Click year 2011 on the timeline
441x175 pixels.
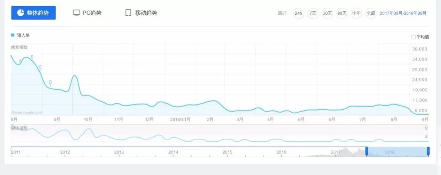coord(16,152)
